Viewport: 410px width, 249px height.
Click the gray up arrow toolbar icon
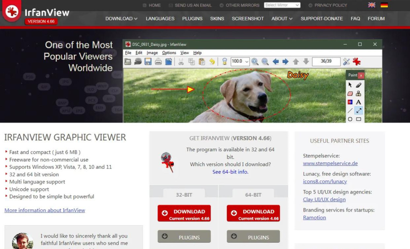point(296,62)
